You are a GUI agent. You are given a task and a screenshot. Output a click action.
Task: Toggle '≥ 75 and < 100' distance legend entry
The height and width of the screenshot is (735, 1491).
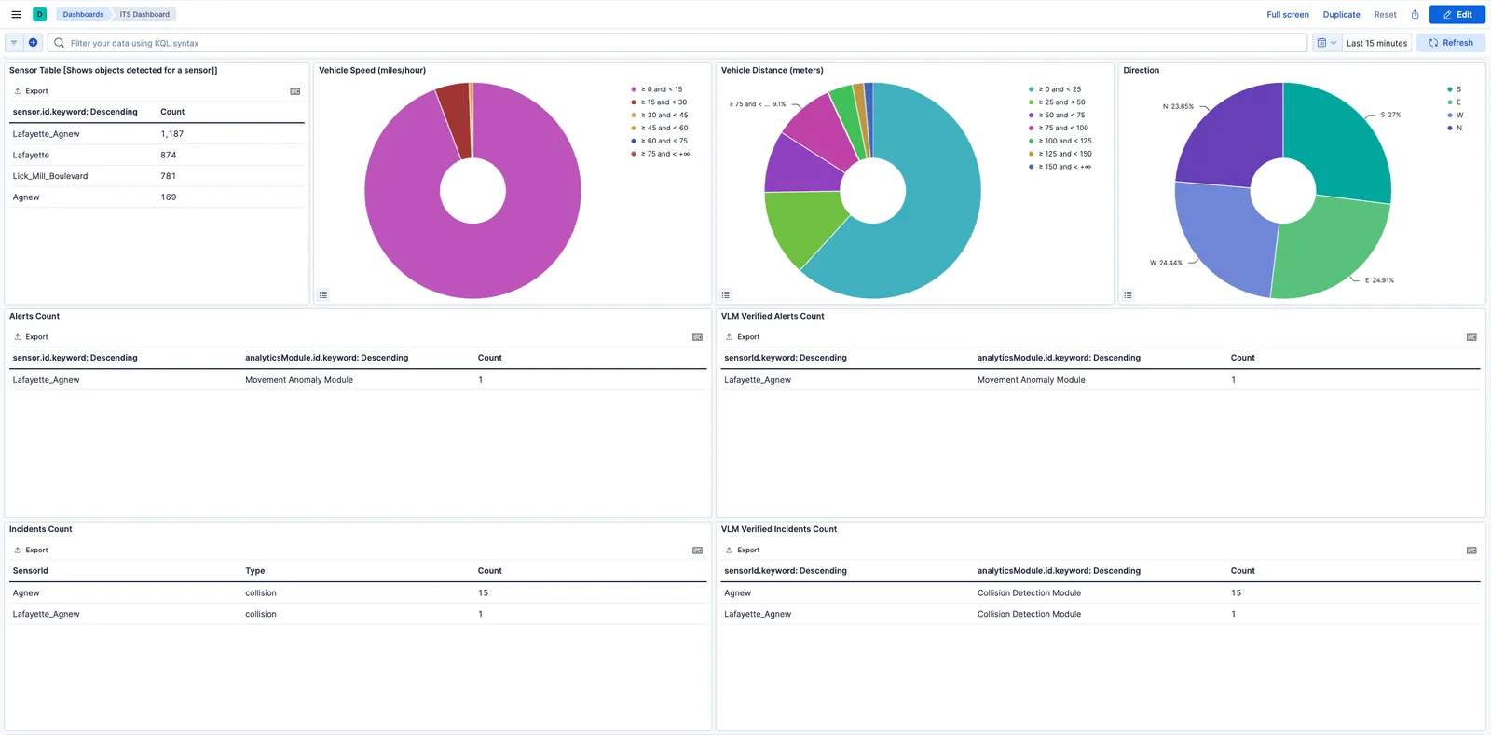tap(1059, 129)
